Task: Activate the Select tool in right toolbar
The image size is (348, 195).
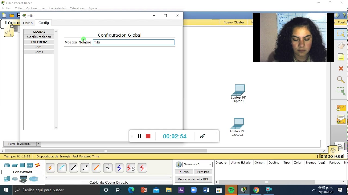Action: 341,34
